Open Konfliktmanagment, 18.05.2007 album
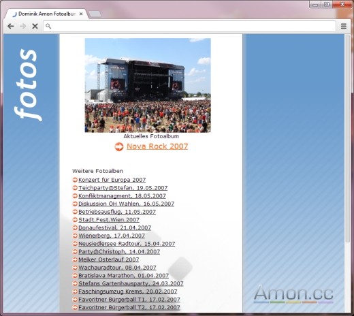Viewport: 354px width, 316px height. 122,195
